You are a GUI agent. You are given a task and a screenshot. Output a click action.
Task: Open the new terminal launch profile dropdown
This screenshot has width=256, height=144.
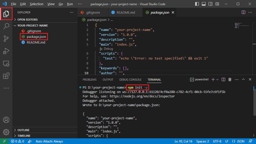(217, 80)
